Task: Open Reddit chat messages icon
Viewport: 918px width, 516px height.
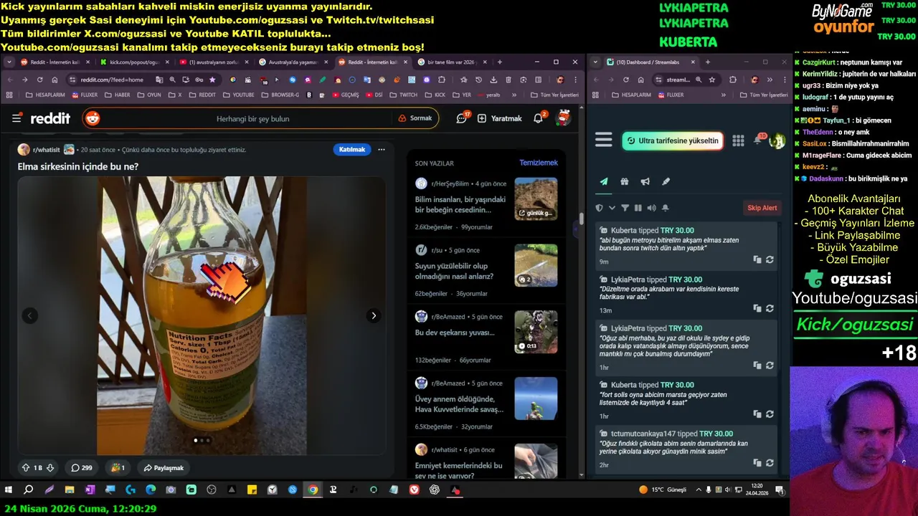Action: (x=462, y=118)
